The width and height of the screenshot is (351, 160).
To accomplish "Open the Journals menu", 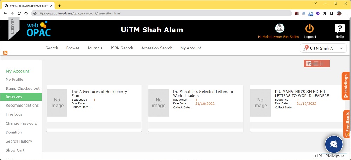I will click(95, 48).
